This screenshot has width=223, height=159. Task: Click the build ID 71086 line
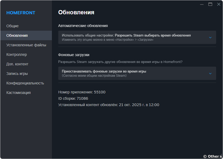pos(73,98)
